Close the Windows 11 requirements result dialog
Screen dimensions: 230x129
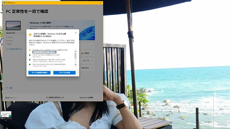tap(76, 33)
